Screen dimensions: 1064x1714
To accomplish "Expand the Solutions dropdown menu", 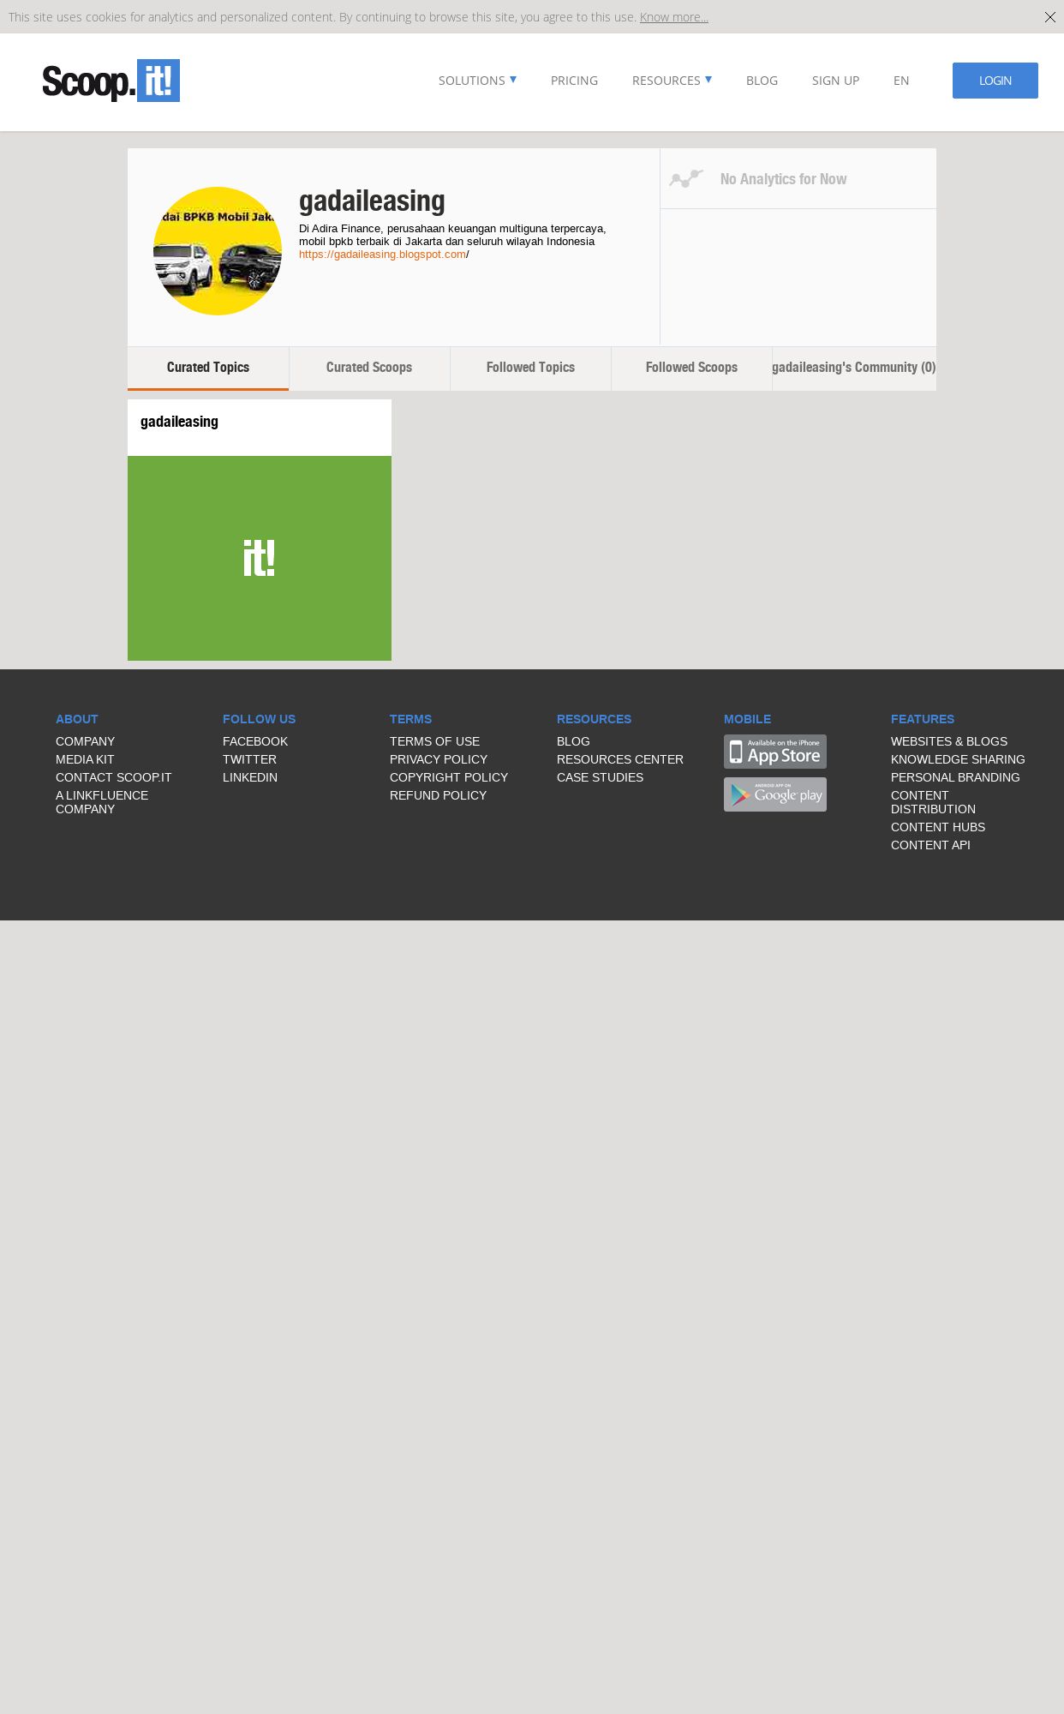I will [x=477, y=81].
